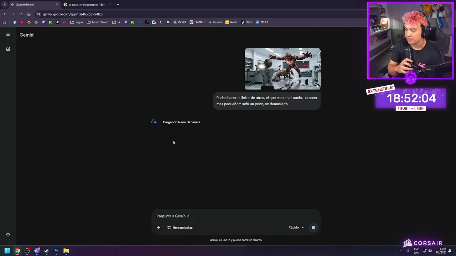Open a new browser tab

(x=118, y=5)
